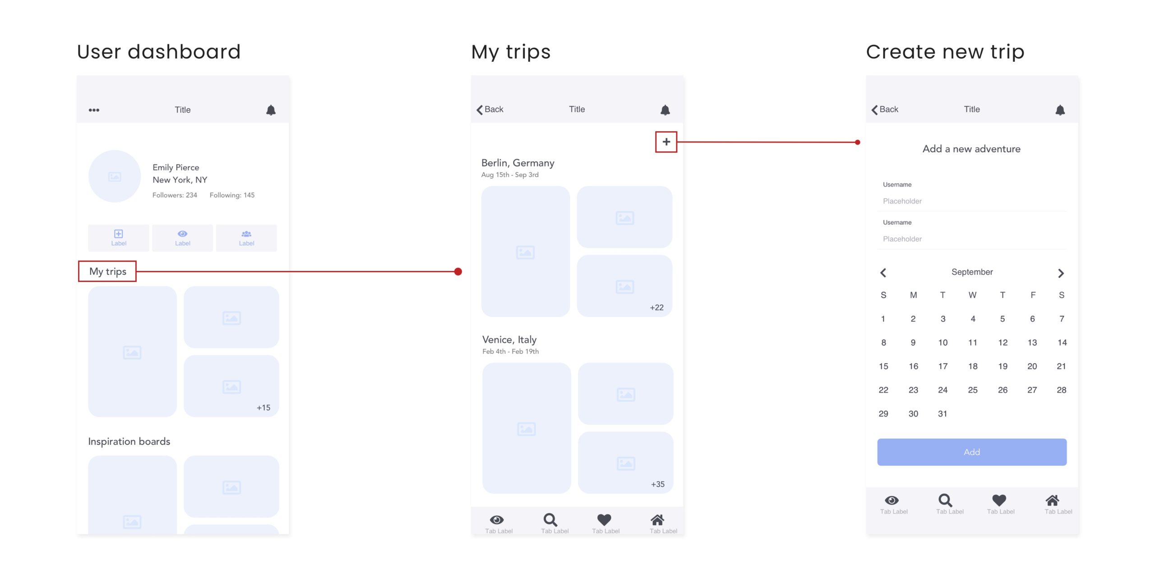Select date 15 on September calendar

point(883,366)
